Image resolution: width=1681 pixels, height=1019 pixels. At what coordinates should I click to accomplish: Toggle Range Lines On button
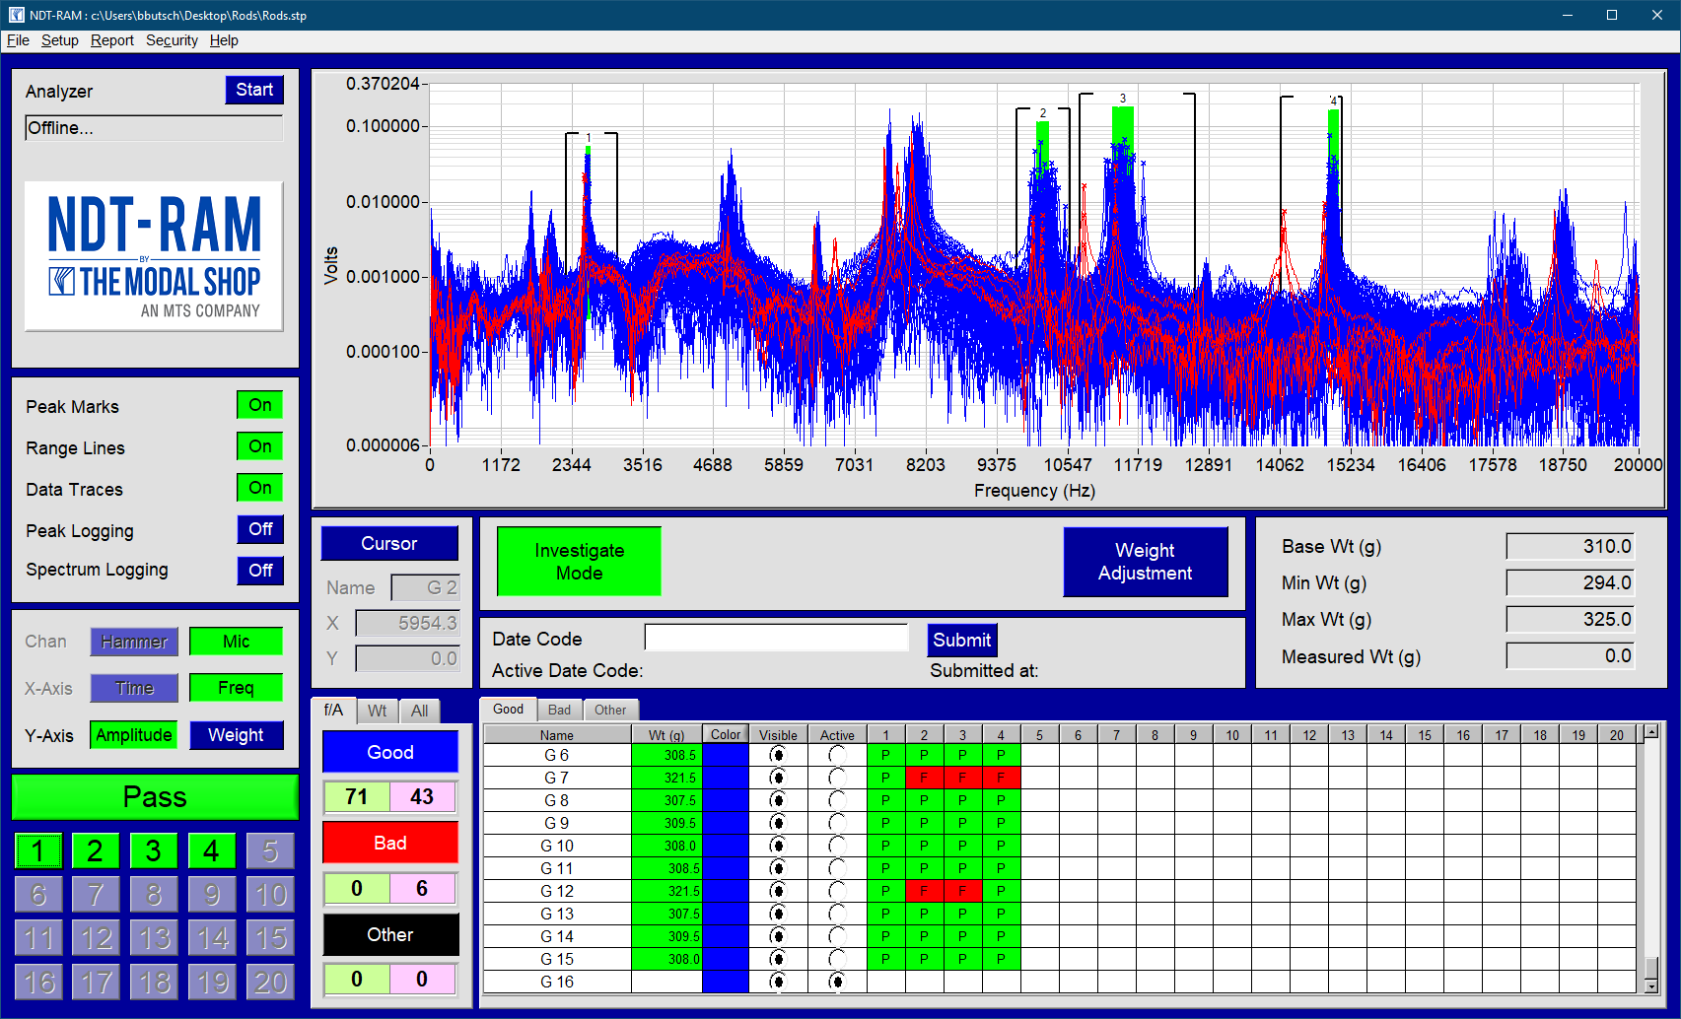tap(259, 446)
